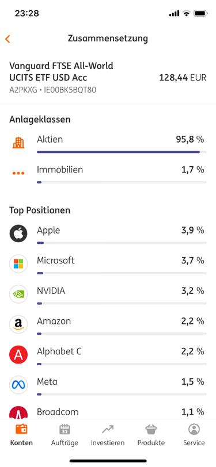Go to the Produkte tab

[151, 435]
